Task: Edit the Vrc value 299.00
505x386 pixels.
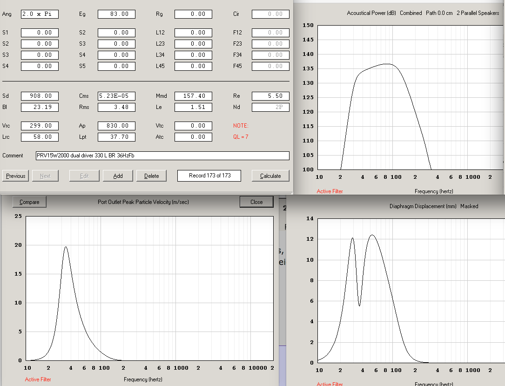Action: click(40, 126)
